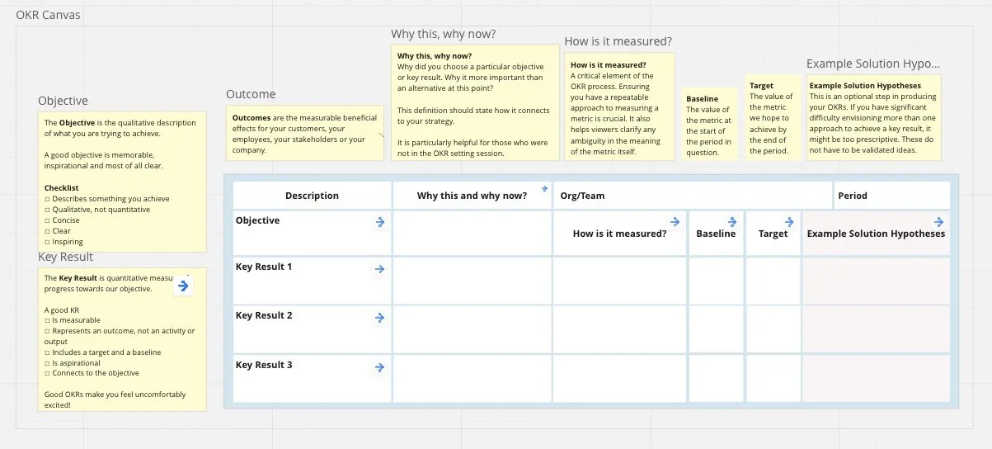Screen dimensions: 992x449
Task: Select the Target sticky note
Action: [772, 118]
